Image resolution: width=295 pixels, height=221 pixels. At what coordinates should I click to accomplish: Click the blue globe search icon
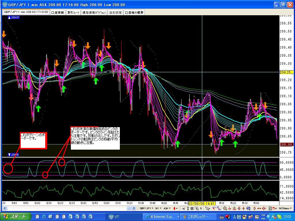click(248, 208)
